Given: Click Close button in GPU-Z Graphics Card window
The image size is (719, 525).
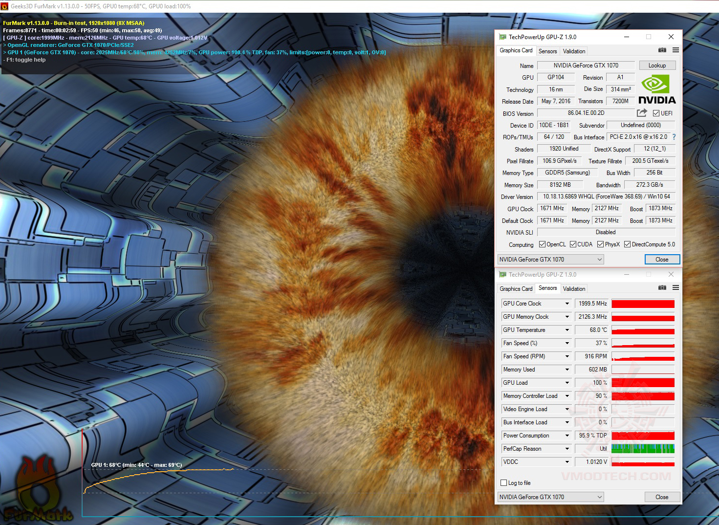Looking at the screenshot, I should pyautogui.click(x=662, y=260).
